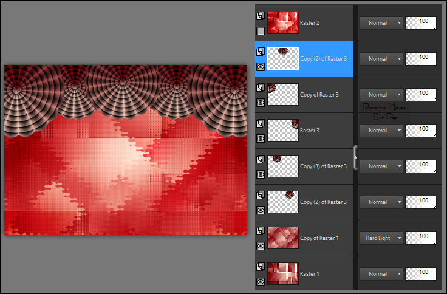
Task: Select the Copy of Raster 3 layer name
Action: click(319, 95)
